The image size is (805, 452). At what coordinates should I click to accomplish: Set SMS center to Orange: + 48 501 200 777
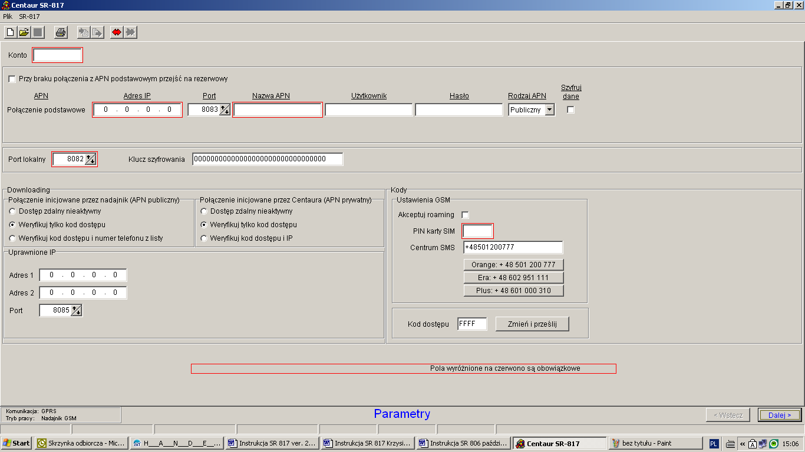[x=513, y=264]
